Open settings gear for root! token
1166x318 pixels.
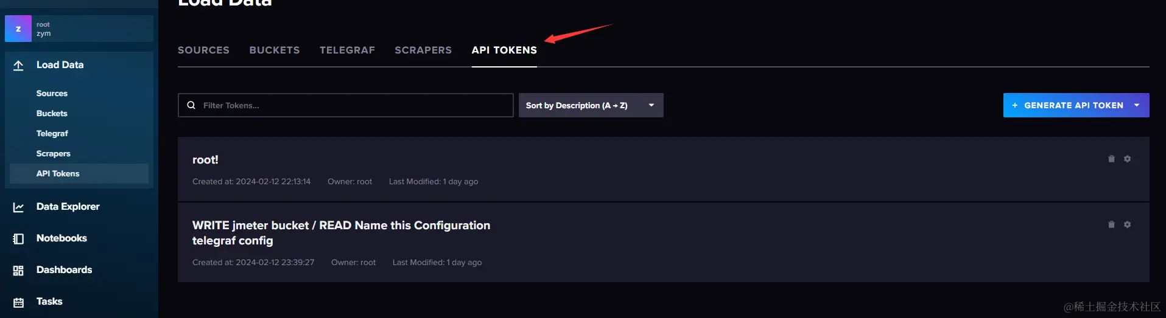pos(1127,159)
